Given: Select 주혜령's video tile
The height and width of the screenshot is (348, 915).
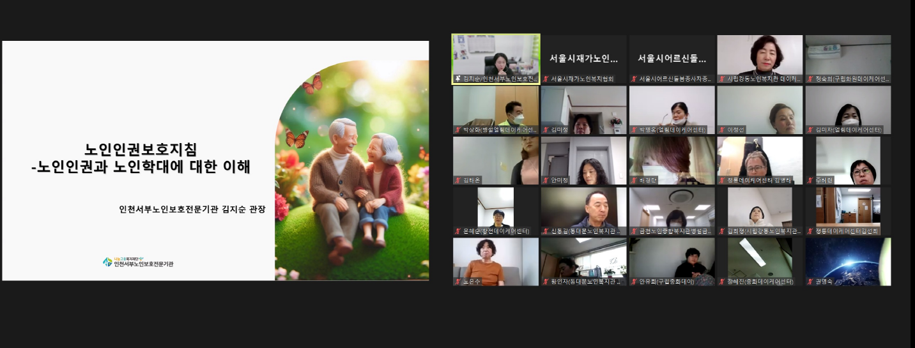Looking at the screenshot, I should tap(848, 160).
